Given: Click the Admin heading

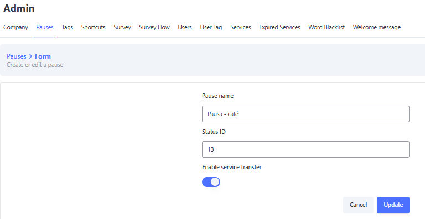Looking at the screenshot, I should (x=19, y=8).
